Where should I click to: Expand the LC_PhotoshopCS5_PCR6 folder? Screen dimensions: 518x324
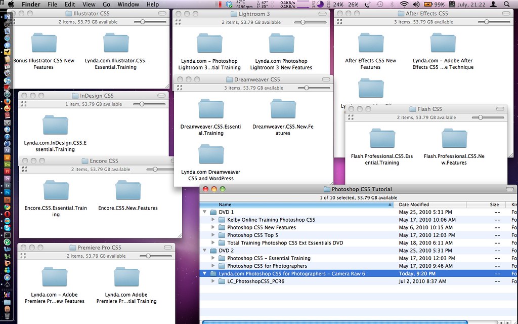click(213, 281)
